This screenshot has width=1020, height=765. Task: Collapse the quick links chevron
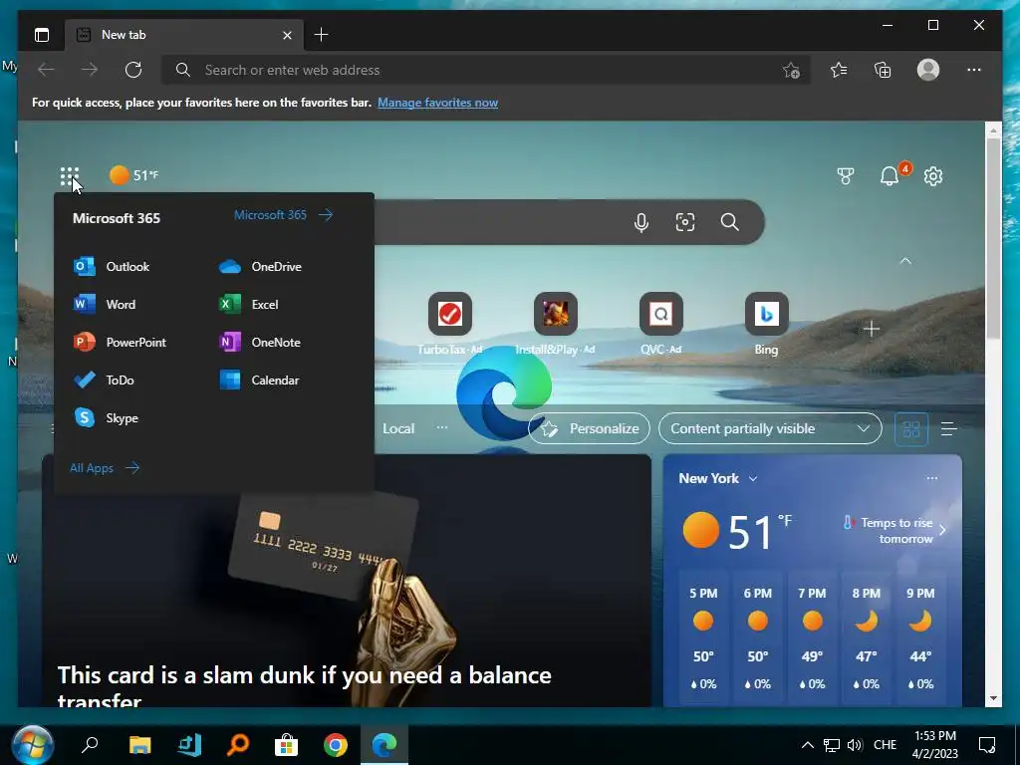tap(905, 261)
